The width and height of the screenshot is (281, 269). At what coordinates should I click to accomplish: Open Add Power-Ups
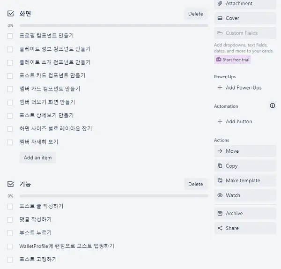point(240,88)
